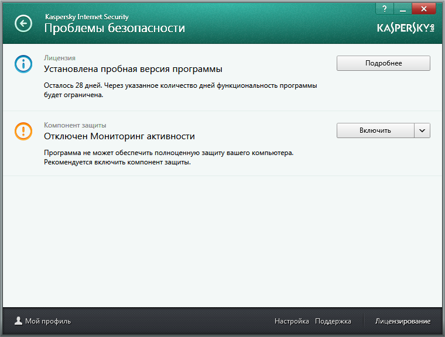Click the blue license info icon

23,64
